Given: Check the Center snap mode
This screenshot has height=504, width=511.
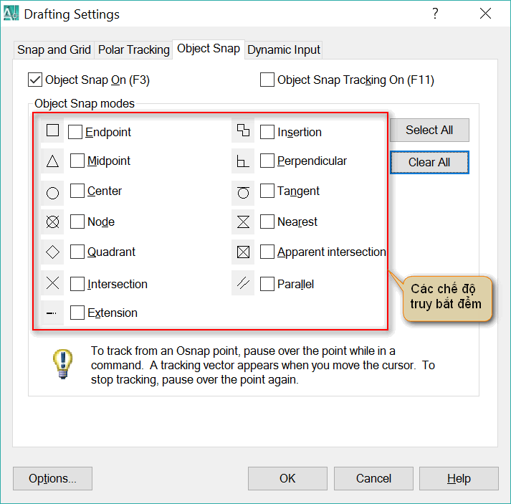Looking at the screenshot, I should [77, 191].
